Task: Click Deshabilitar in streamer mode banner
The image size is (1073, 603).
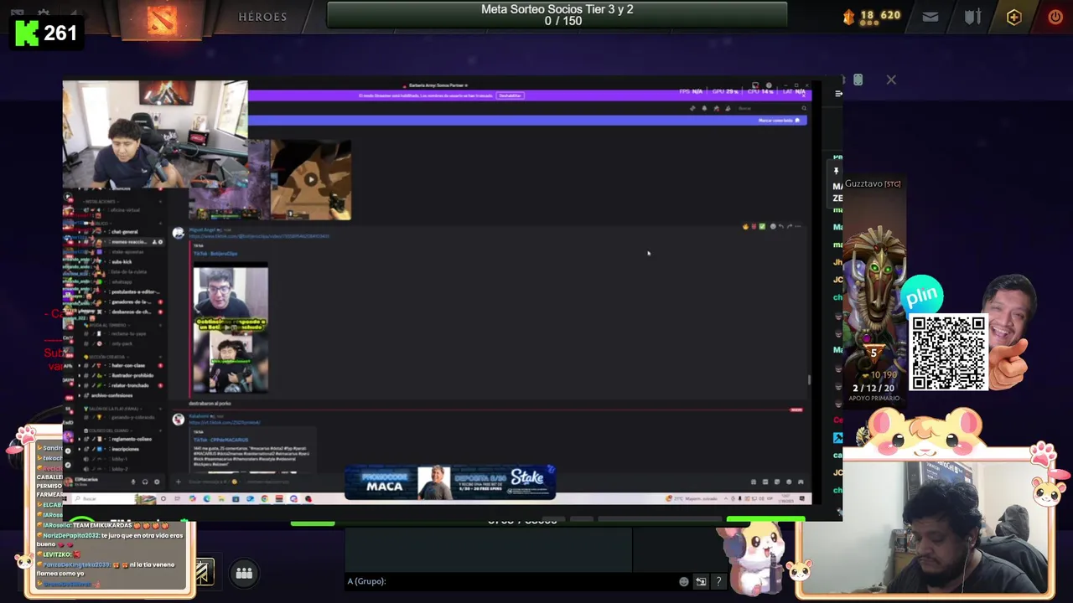Action: 510,95
